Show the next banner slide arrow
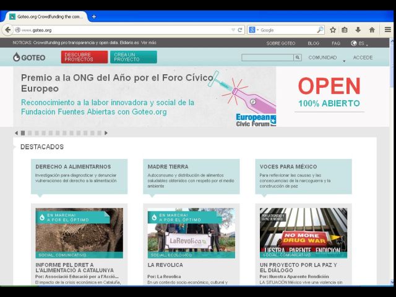Viewport: 396px width, 297px height. point(106,133)
